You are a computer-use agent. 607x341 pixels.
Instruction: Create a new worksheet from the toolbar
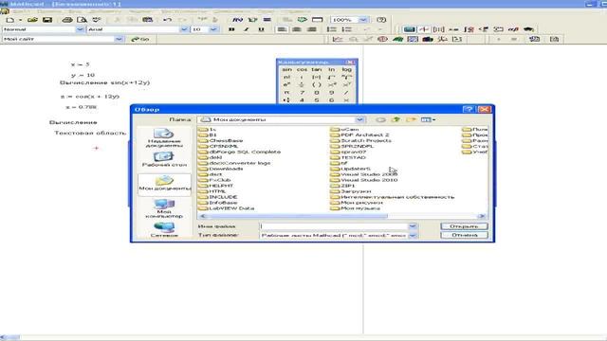coord(10,20)
